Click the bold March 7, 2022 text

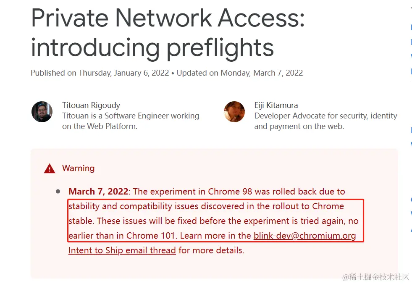(x=98, y=192)
